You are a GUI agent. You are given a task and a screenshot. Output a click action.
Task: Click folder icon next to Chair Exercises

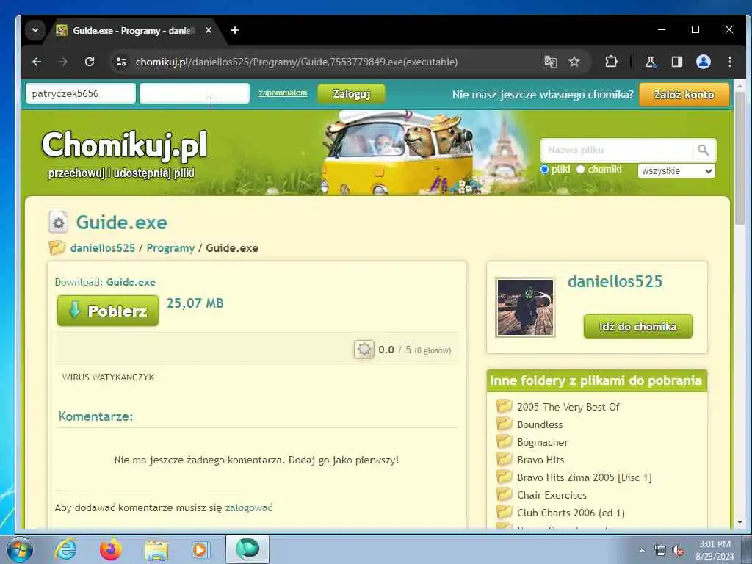point(504,494)
